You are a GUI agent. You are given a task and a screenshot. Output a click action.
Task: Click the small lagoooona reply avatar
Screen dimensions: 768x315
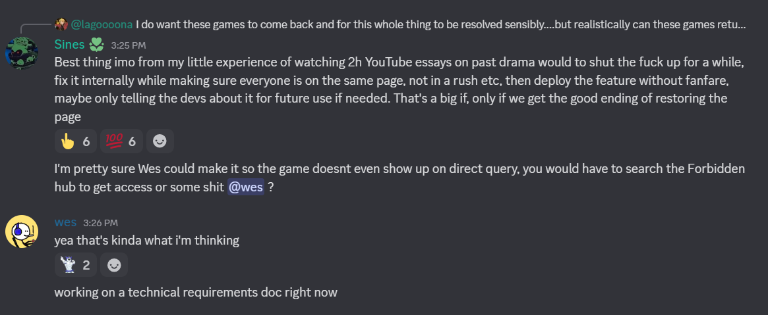click(x=61, y=24)
